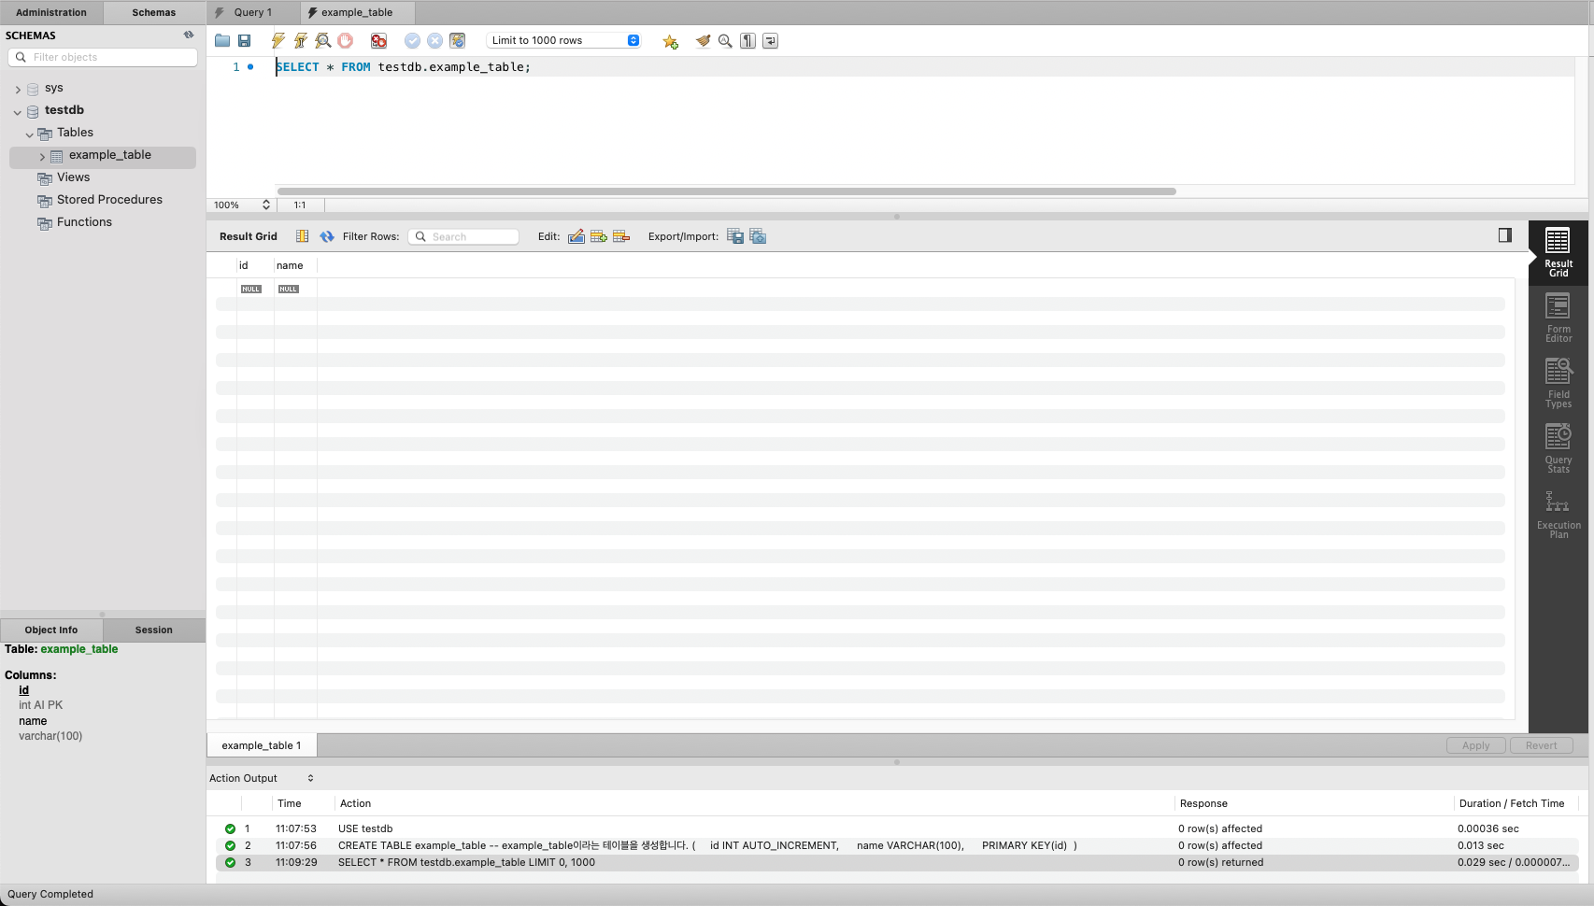Click the name column header
1594x906 pixels.
click(295, 265)
